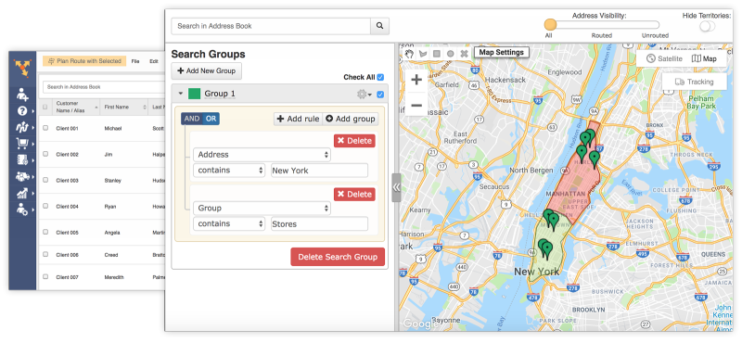Image resolution: width=742 pixels, height=343 pixels.
Task: Open the Edit menu
Action: point(154,61)
